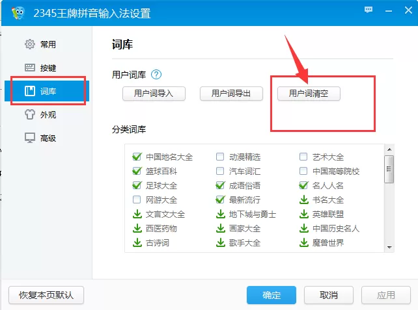Click the monitor icon for 高级
This screenshot has height=310, width=418.
coord(29,138)
